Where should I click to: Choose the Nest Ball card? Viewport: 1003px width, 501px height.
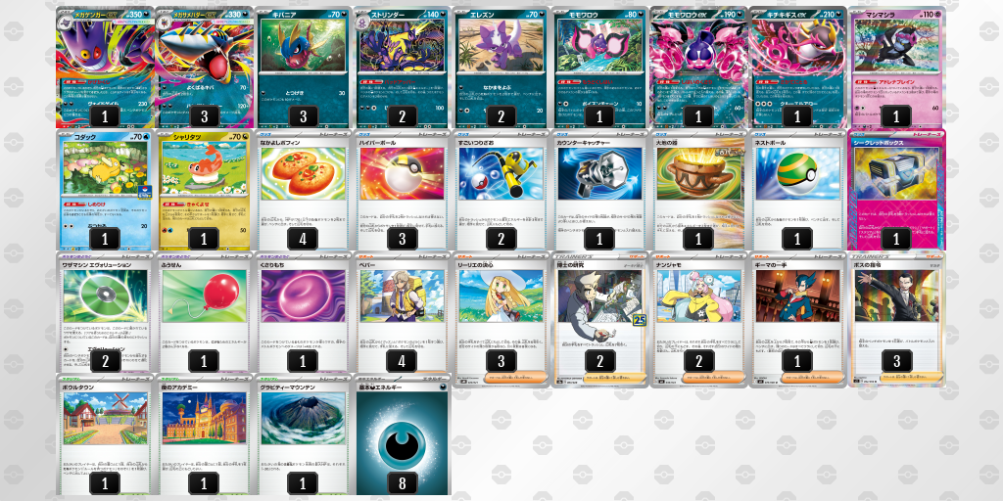point(797,190)
